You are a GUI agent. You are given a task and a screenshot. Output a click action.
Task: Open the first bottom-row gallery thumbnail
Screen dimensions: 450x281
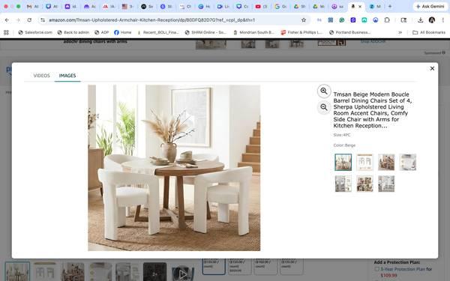343,184
